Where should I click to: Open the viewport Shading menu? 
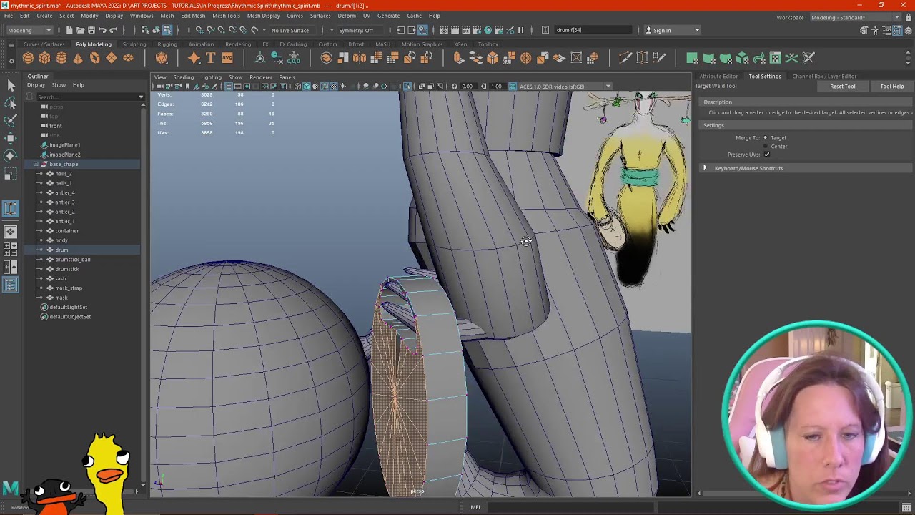pos(183,77)
